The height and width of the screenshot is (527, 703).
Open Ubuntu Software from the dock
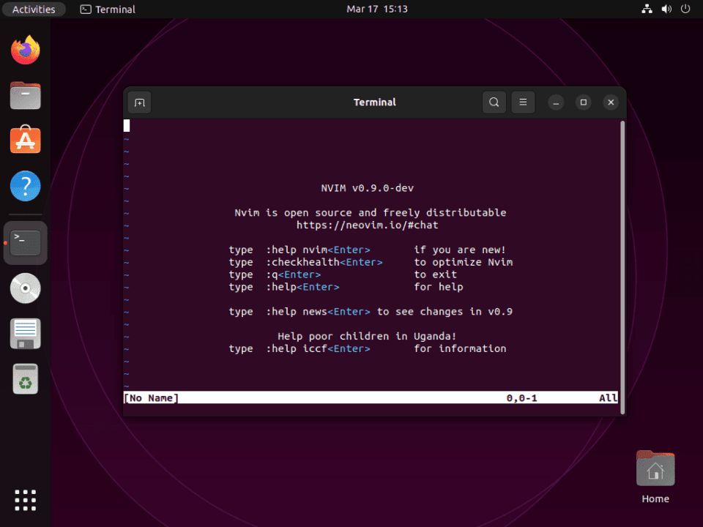pyautogui.click(x=25, y=140)
